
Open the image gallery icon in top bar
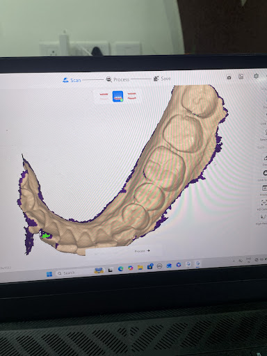(241, 76)
